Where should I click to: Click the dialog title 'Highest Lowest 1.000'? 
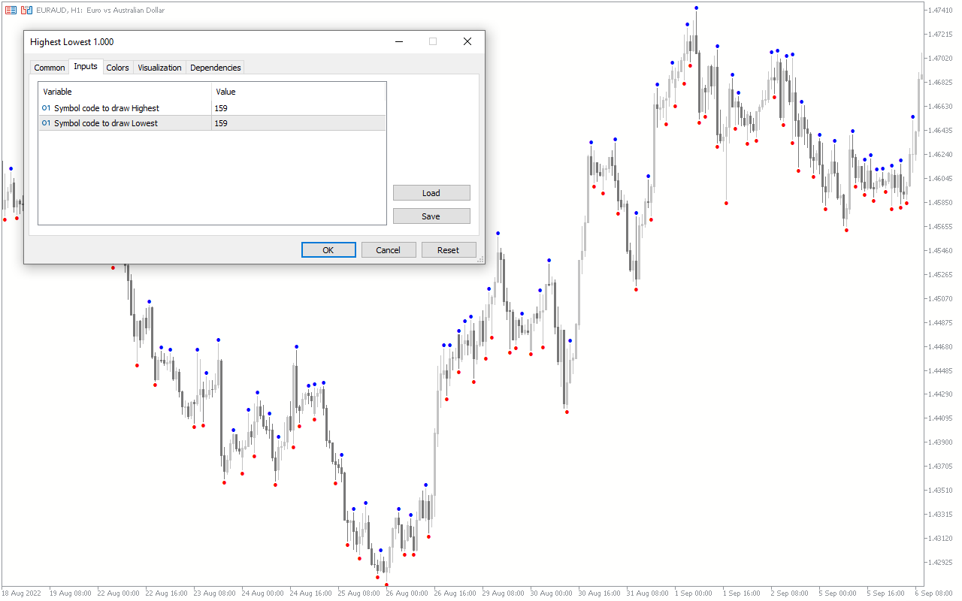coord(72,42)
